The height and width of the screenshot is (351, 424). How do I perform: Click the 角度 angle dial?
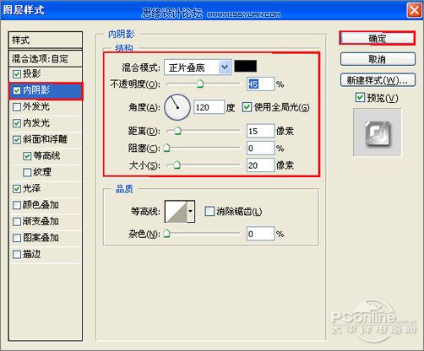click(177, 107)
